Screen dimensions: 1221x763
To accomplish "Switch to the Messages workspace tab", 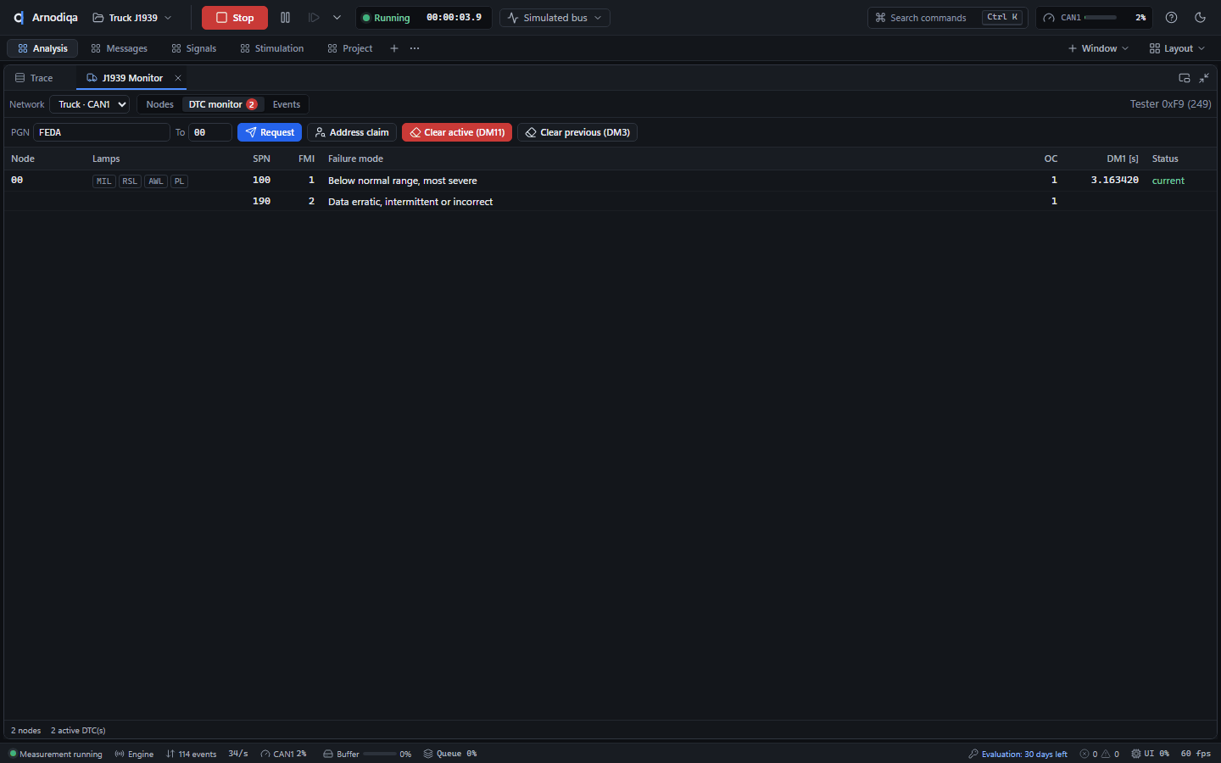I will (x=120, y=48).
